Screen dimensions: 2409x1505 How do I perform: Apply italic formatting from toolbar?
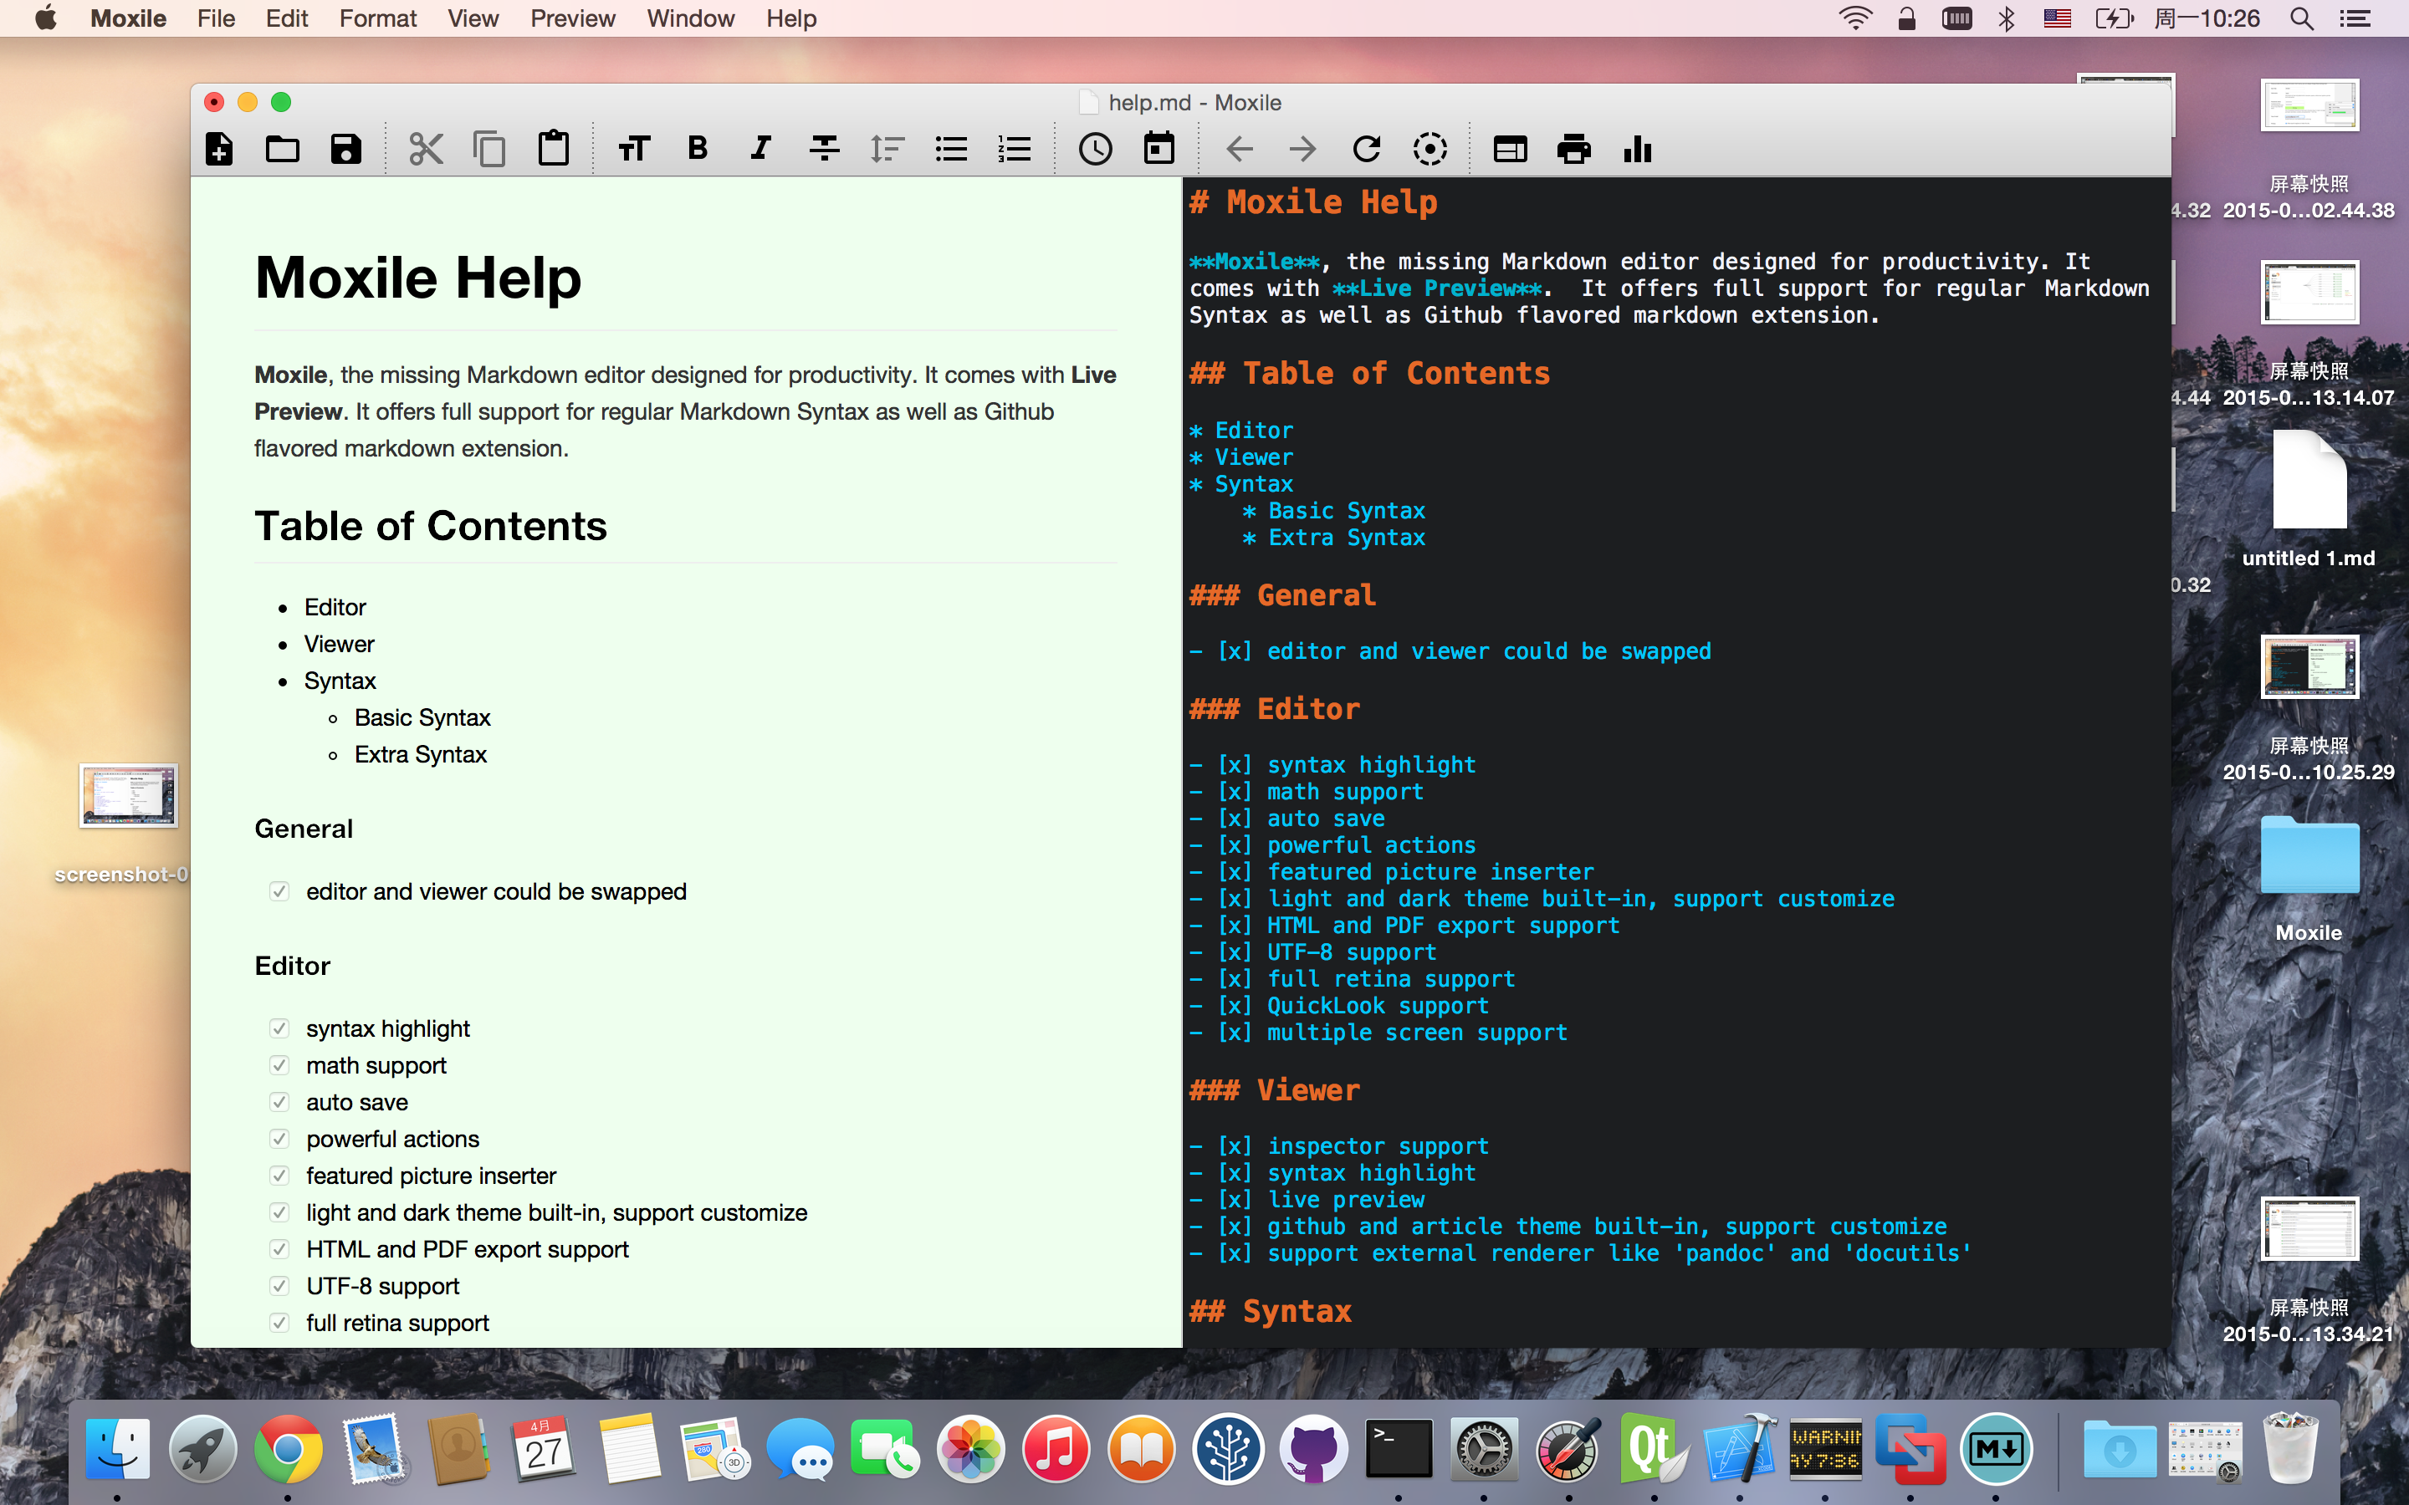tap(760, 148)
